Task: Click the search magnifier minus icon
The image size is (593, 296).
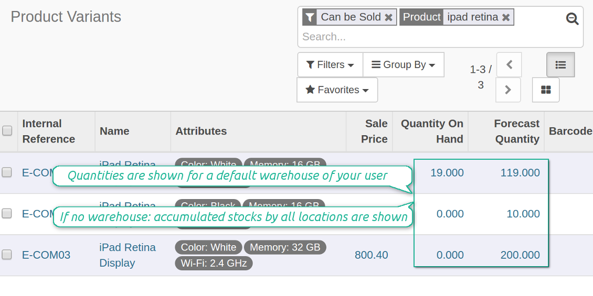Action: (x=572, y=18)
